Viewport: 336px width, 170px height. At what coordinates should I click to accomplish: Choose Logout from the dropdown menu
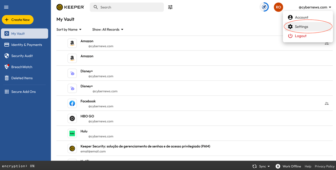coord(308,36)
